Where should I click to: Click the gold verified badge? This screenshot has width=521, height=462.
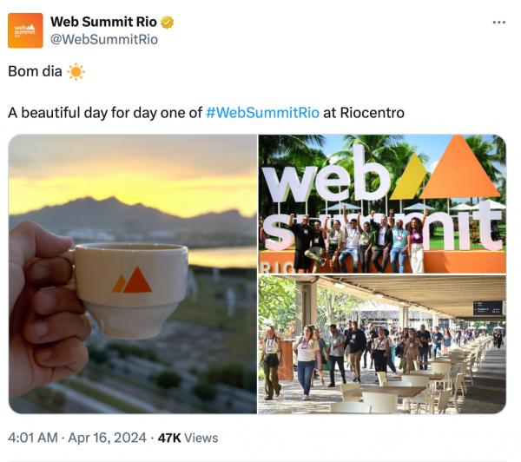tap(167, 23)
